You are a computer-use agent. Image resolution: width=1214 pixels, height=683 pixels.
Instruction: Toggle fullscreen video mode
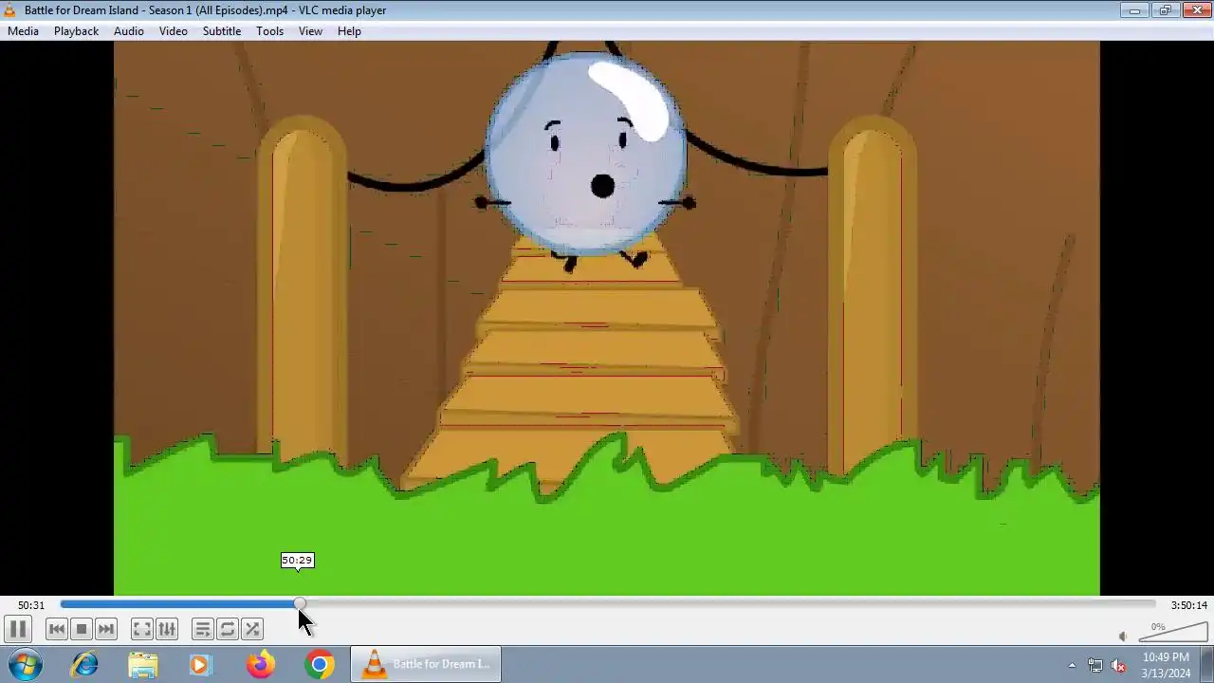click(142, 629)
